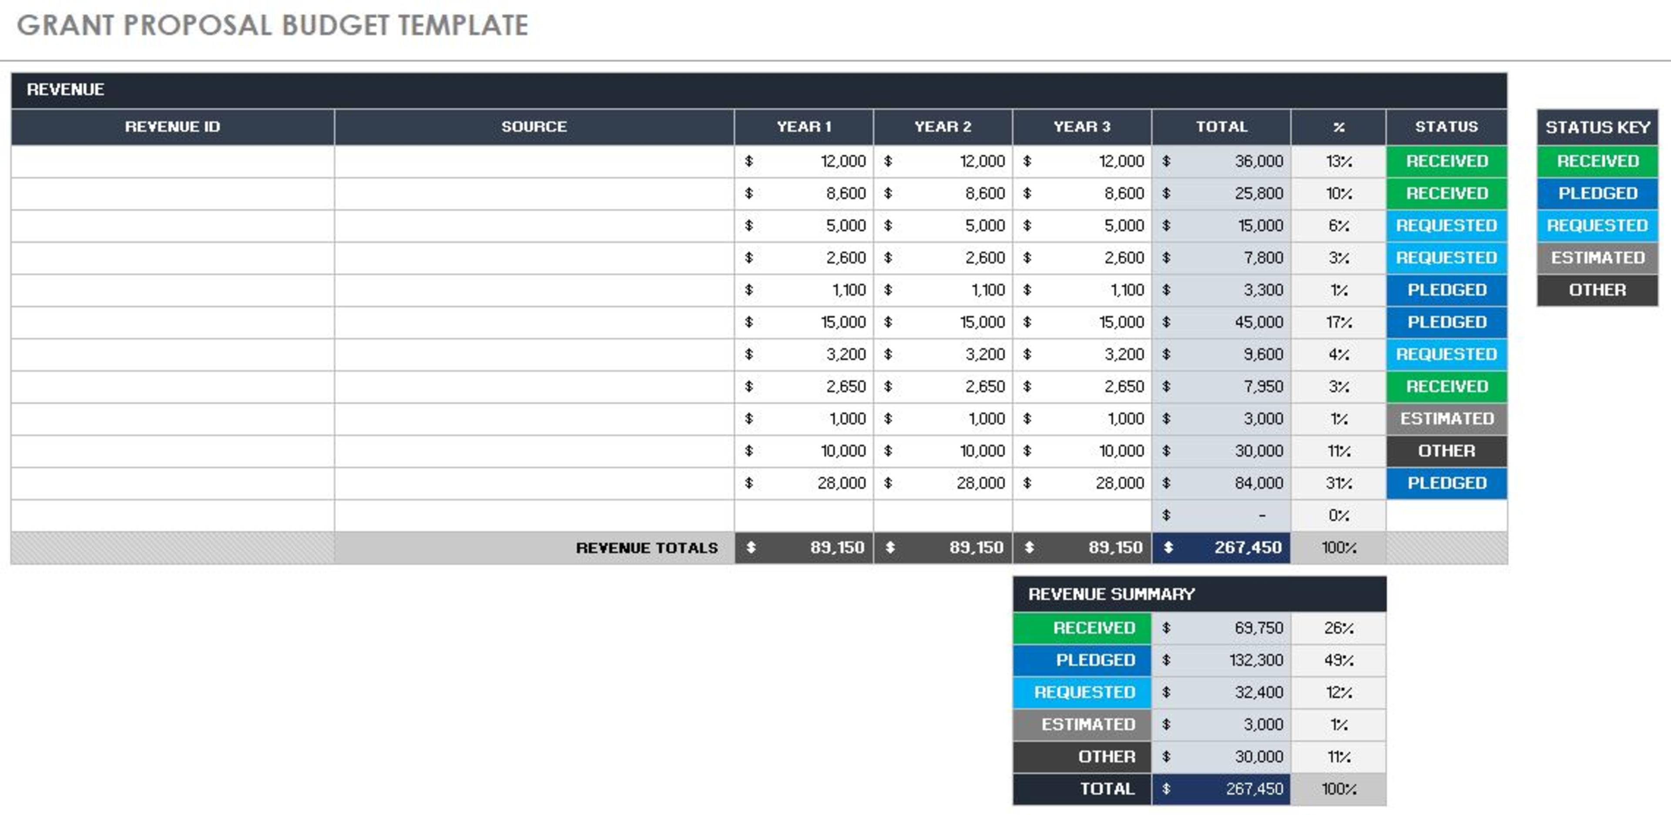Click the 49% summary percentage
Image resolution: width=1671 pixels, height=815 pixels.
click(x=1338, y=660)
